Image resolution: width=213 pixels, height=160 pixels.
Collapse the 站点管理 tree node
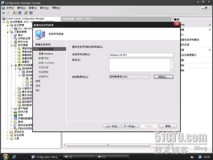point(8,25)
